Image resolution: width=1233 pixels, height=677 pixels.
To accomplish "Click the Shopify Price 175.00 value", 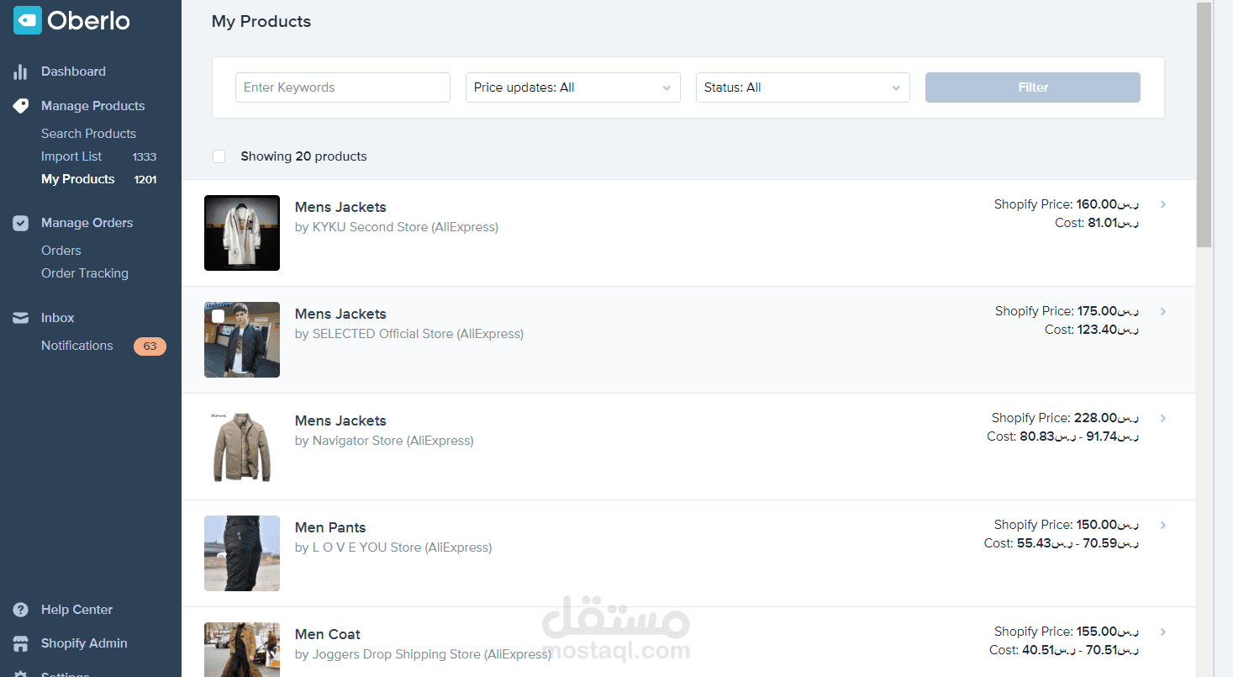I will pyautogui.click(x=1109, y=311).
